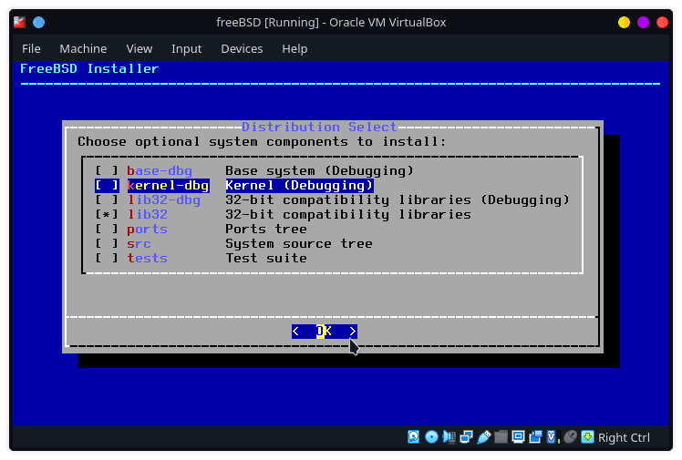This screenshot has height=460, width=682.
Task: Click the 'Distribution Select' dialog title
Action: click(319, 127)
